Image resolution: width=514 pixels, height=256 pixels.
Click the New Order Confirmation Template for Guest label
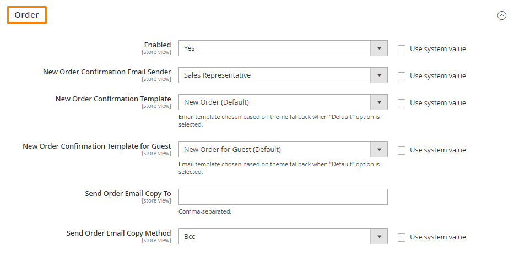pos(97,146)
